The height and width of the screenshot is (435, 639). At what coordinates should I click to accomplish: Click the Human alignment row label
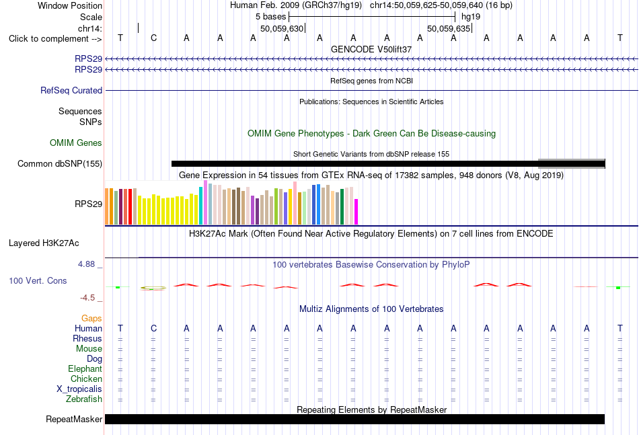coord(88,328)
